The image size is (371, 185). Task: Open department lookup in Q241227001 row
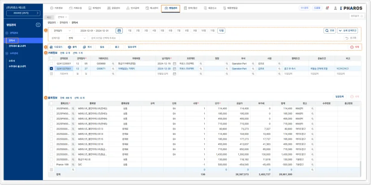(253, 69)
